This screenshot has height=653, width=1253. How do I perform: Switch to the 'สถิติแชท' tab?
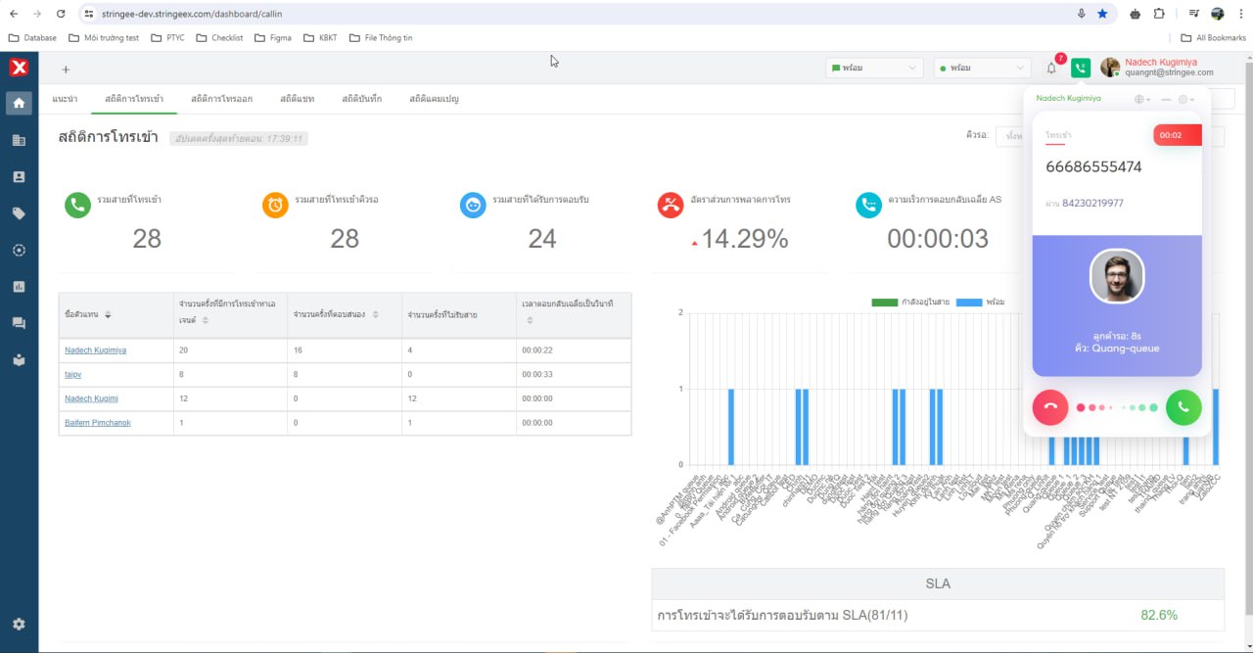click(297, 99)
